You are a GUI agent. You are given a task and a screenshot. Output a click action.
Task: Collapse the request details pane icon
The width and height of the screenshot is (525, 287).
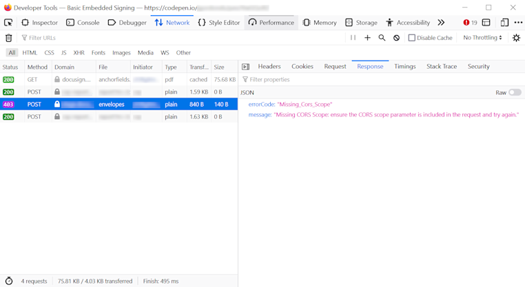click(246, 67)
